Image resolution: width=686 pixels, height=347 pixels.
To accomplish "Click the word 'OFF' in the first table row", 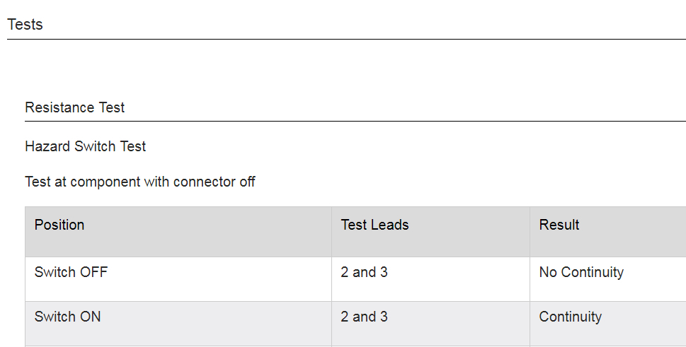I will point(93,273).
